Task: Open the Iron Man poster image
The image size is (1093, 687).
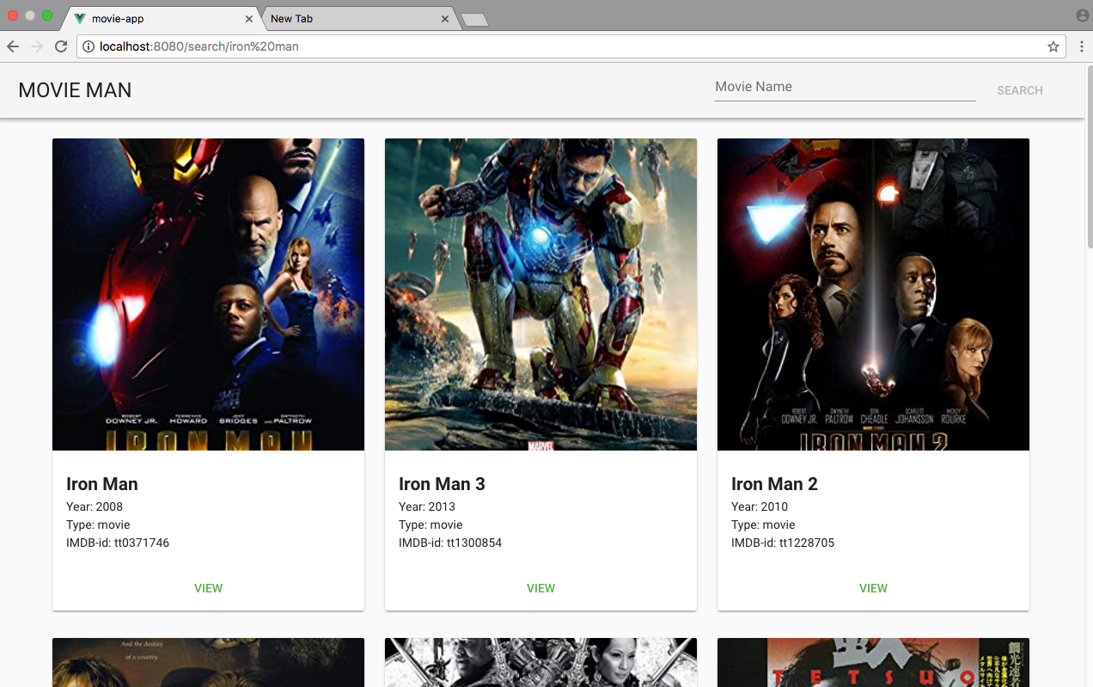Action: [x=208, y=294]
